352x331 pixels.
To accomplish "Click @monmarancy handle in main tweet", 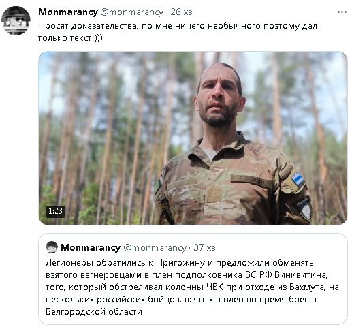I will pos(131,12).
